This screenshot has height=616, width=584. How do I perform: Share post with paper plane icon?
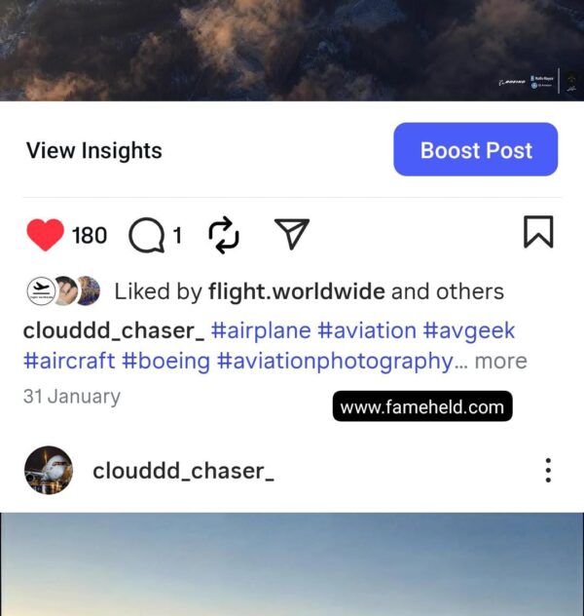click(x=292, y=234)
